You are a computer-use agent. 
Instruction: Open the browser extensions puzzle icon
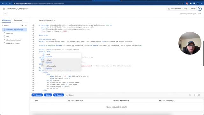click(191, 4)
